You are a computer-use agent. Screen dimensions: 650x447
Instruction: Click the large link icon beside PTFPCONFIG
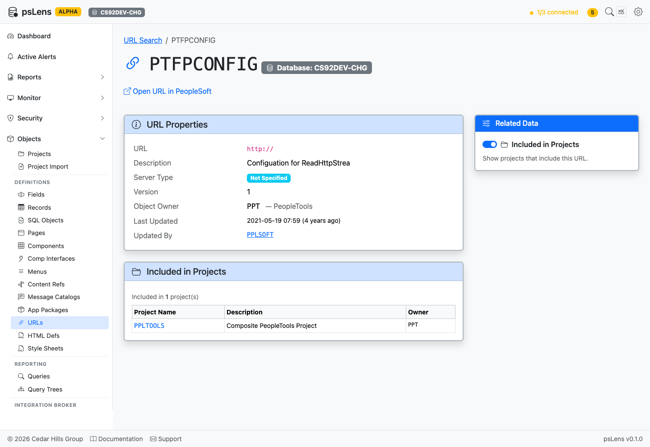click(132, 63)
